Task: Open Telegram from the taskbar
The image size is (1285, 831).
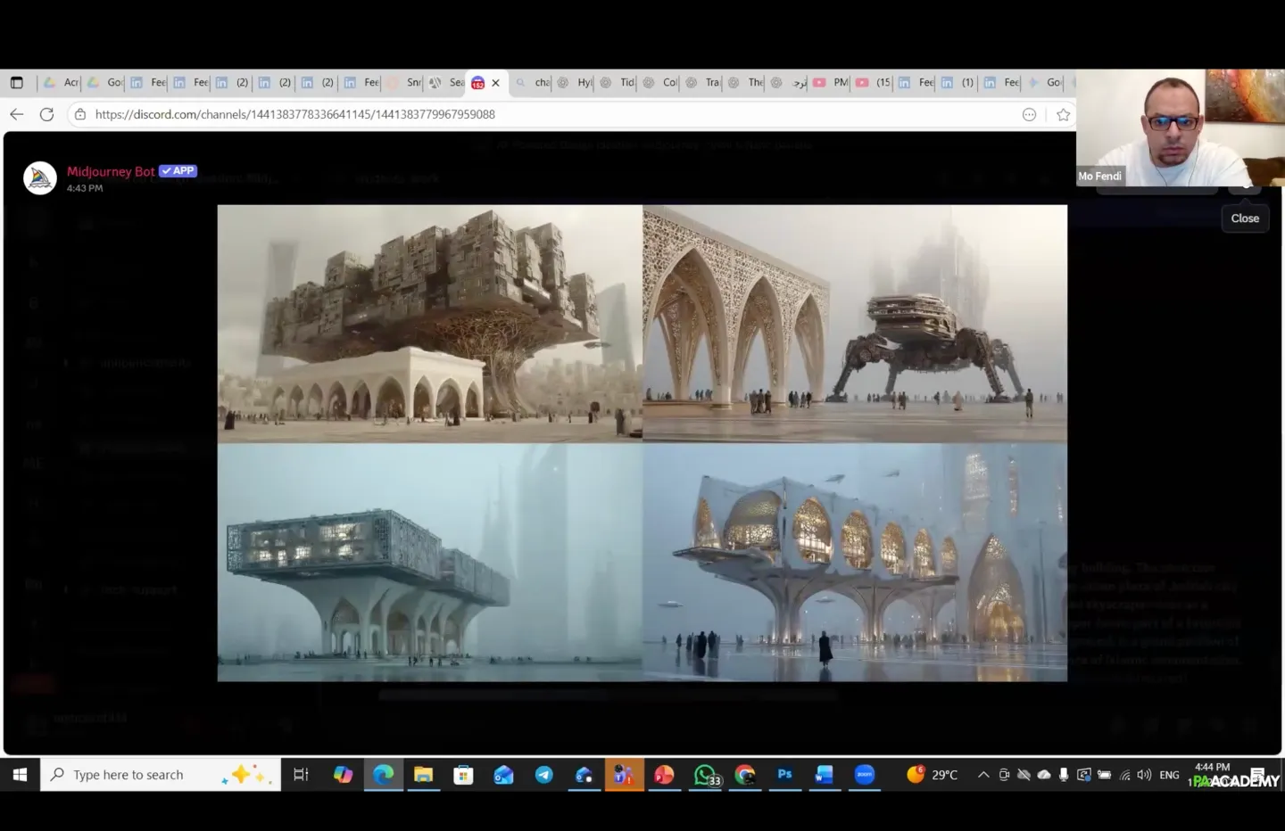Action: [543, 775]
